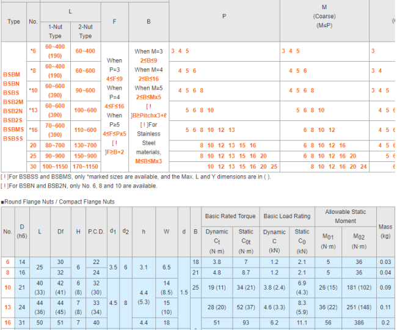Click the note about BSBN and BSB2N availability

79,186
